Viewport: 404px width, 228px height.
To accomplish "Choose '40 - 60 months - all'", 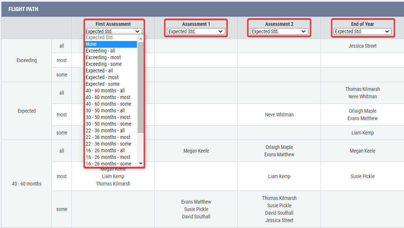I will click(111, 91).
